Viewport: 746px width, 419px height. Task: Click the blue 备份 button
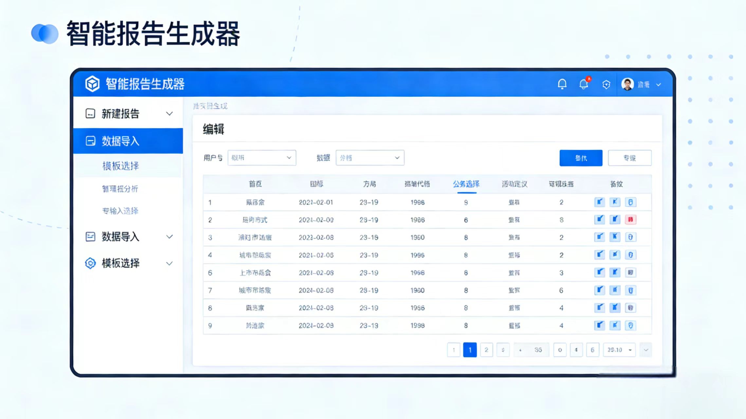(581, 158)
